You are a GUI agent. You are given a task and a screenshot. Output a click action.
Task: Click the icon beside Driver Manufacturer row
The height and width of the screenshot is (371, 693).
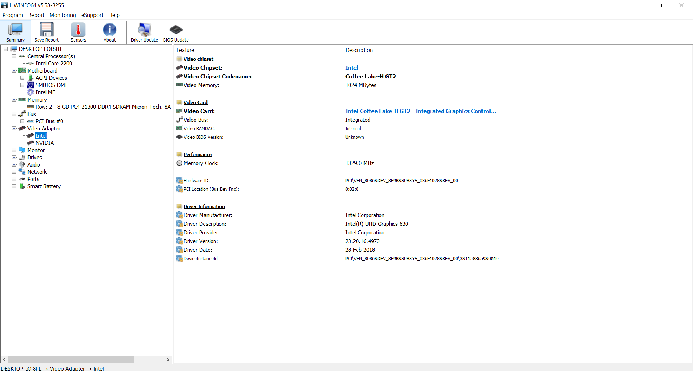click(179, 215)
